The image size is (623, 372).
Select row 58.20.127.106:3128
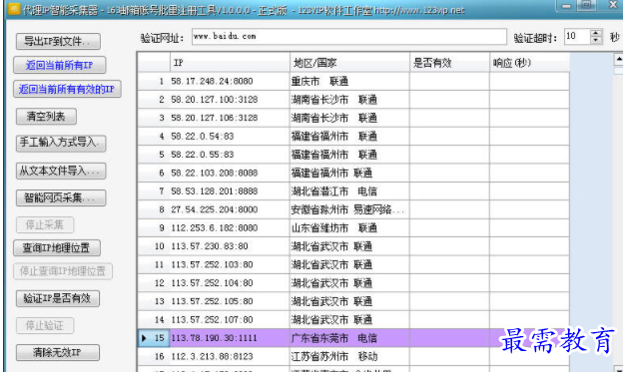[353, 118]
